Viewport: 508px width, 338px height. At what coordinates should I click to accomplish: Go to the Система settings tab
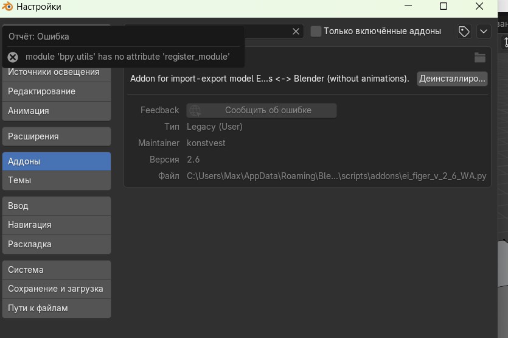pos(57,270)
